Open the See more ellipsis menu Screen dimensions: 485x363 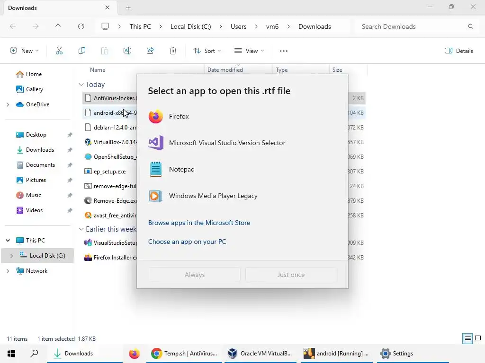284,51
